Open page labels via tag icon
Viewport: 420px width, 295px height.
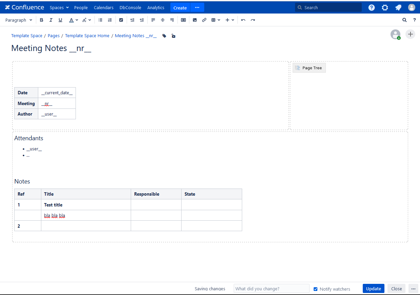click(x=164, y=36)
